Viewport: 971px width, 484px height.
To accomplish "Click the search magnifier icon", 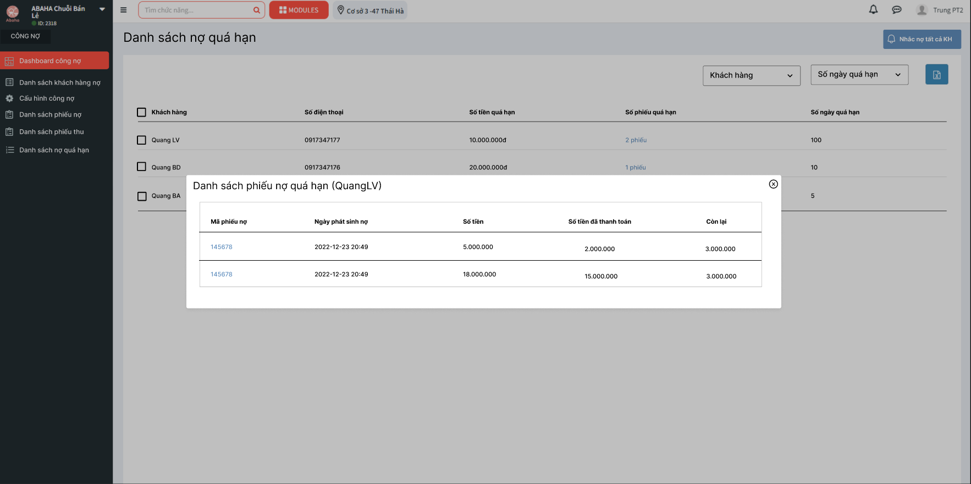I will tap(256, 10).
